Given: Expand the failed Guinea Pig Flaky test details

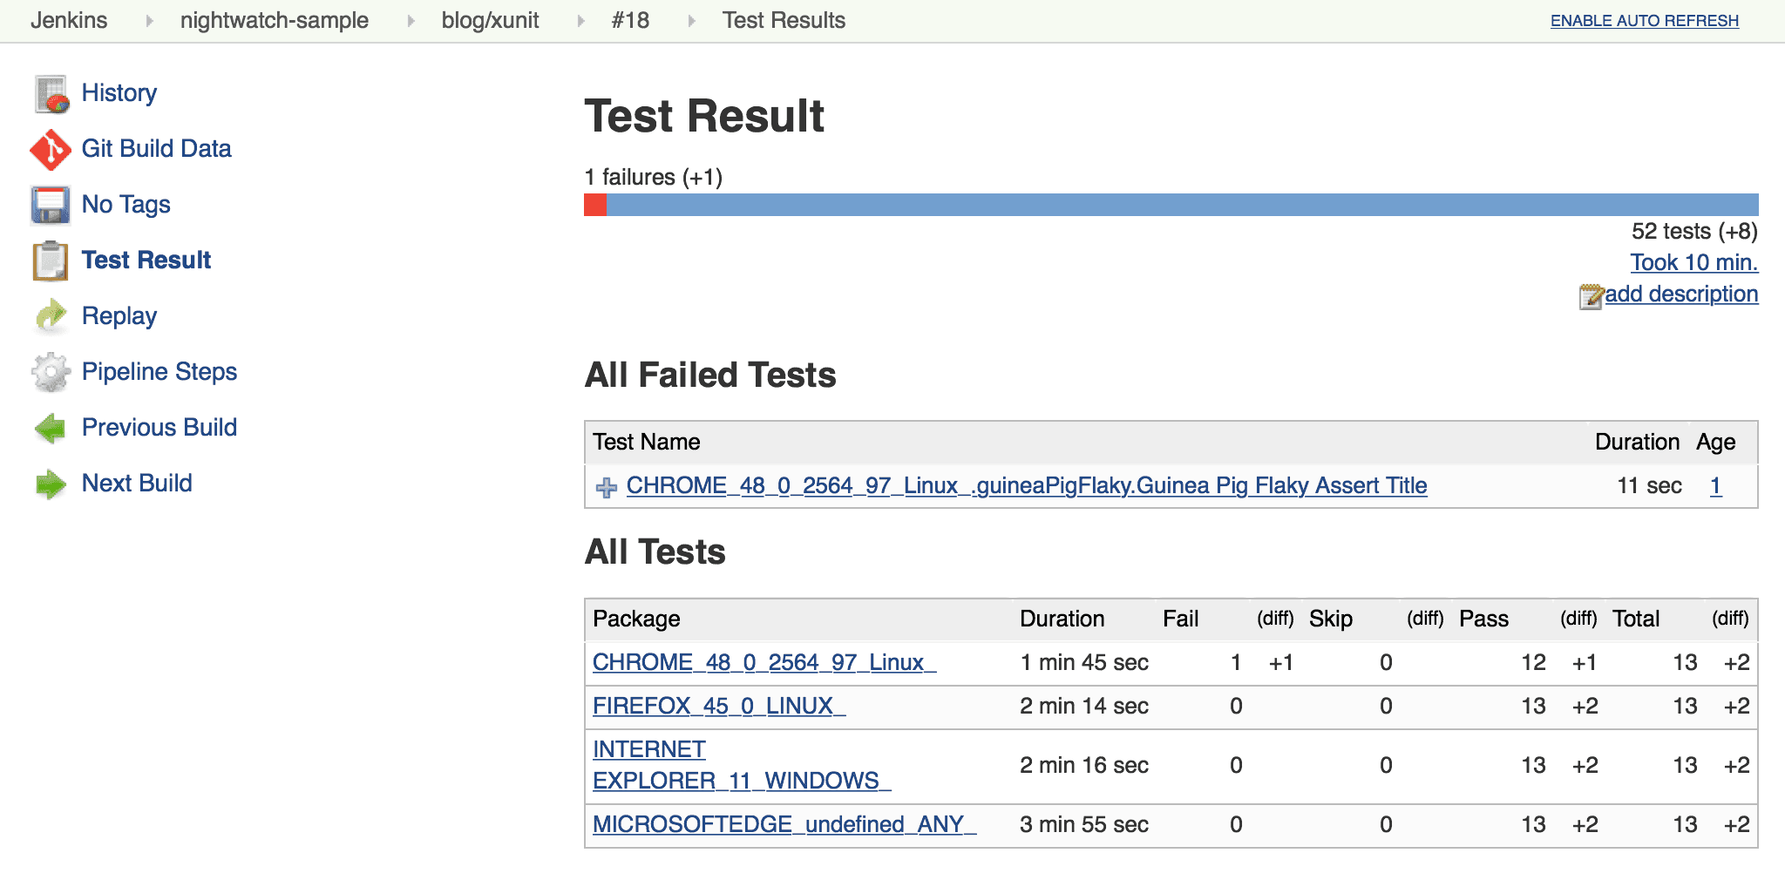Looking at the screenshot, I should (605, 486).
